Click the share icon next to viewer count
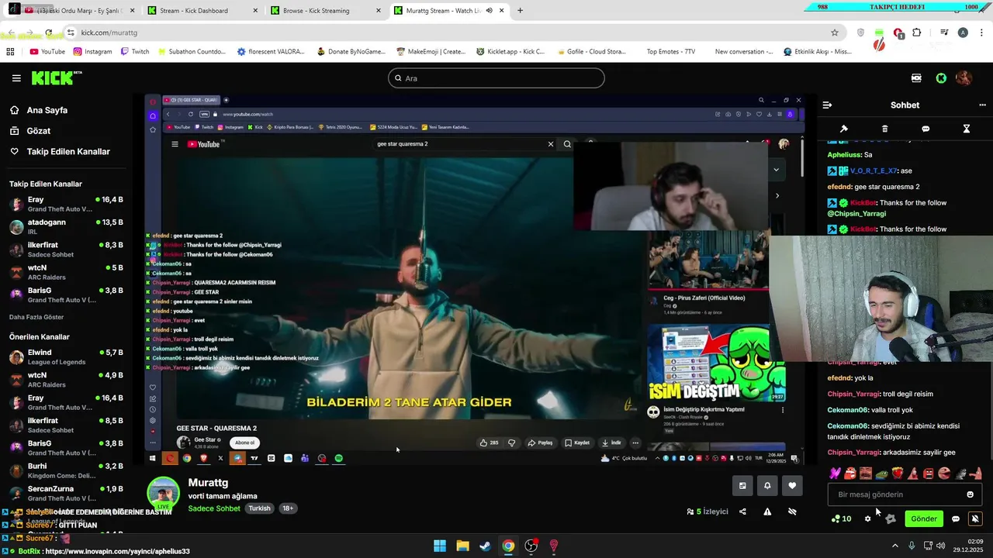The image size is (993, 558). (742, 511)
